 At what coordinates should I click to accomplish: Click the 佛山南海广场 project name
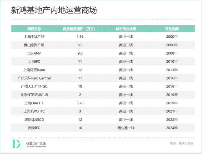pos(34,45)
